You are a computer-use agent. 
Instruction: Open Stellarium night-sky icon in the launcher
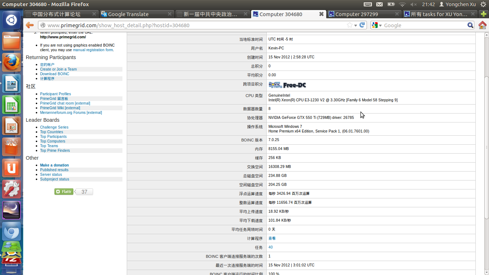click(x=11, y=211)
